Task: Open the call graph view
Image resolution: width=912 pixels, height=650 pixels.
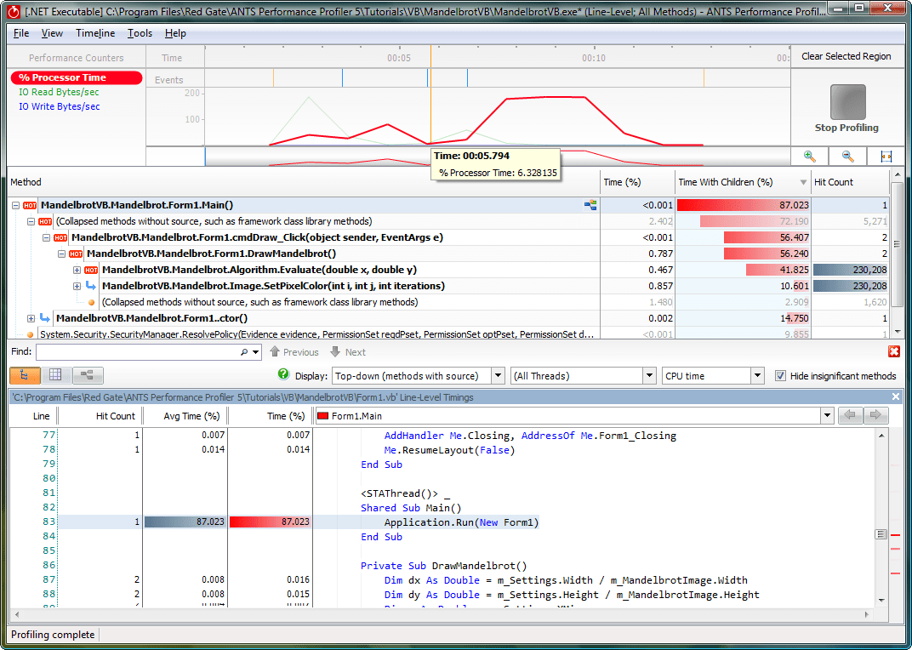Action: pyautogui.click(x=88, y=375)
